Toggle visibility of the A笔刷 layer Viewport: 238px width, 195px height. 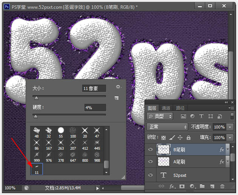151,162
